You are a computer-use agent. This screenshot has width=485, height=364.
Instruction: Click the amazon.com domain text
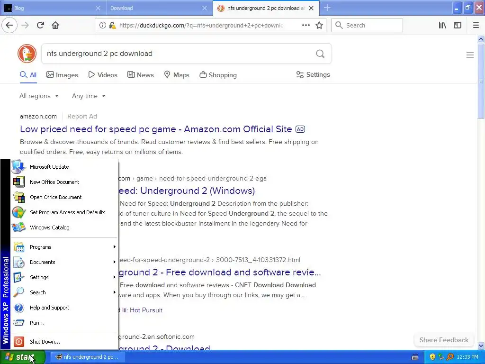[x=38, y=117]
